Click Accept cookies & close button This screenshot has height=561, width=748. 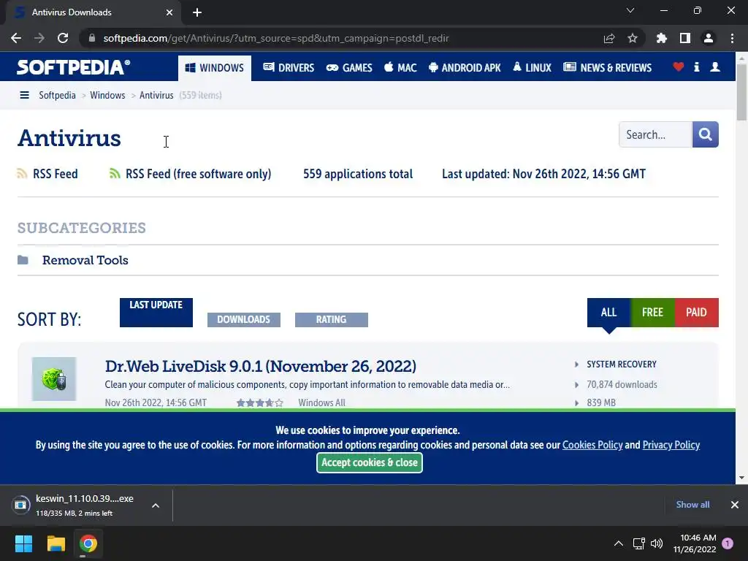370,462
